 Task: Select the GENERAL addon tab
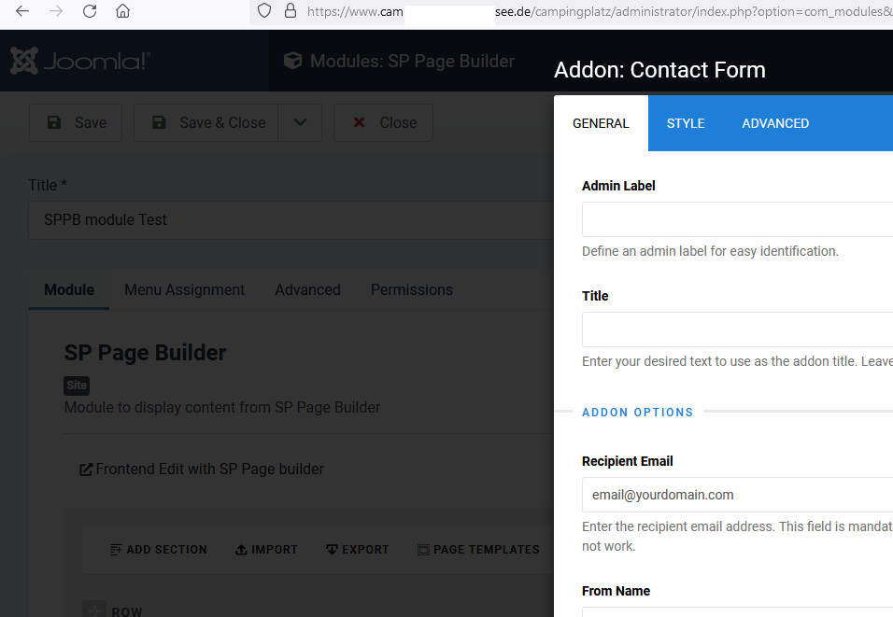point(601,123)
